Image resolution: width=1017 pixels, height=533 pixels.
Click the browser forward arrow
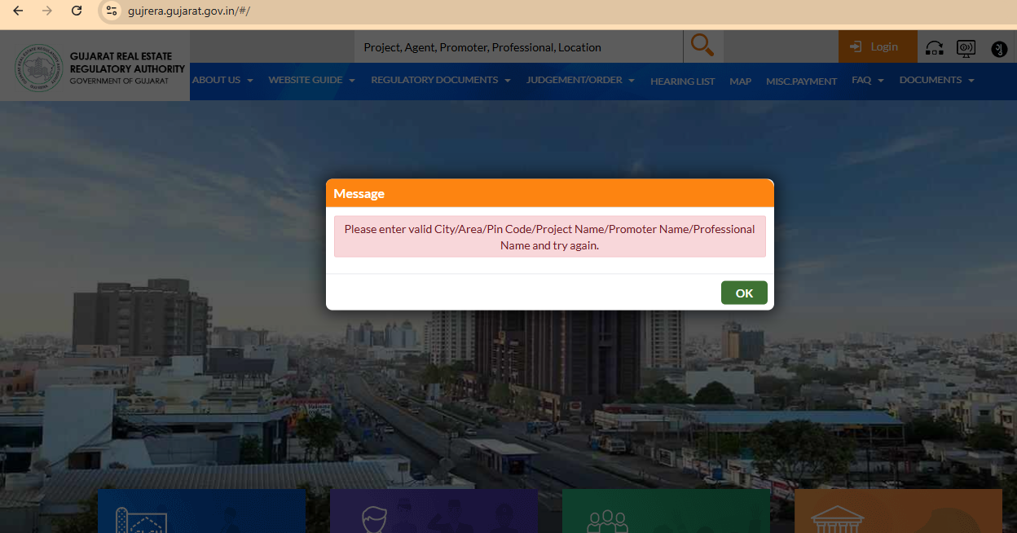(x=46, y=11)
